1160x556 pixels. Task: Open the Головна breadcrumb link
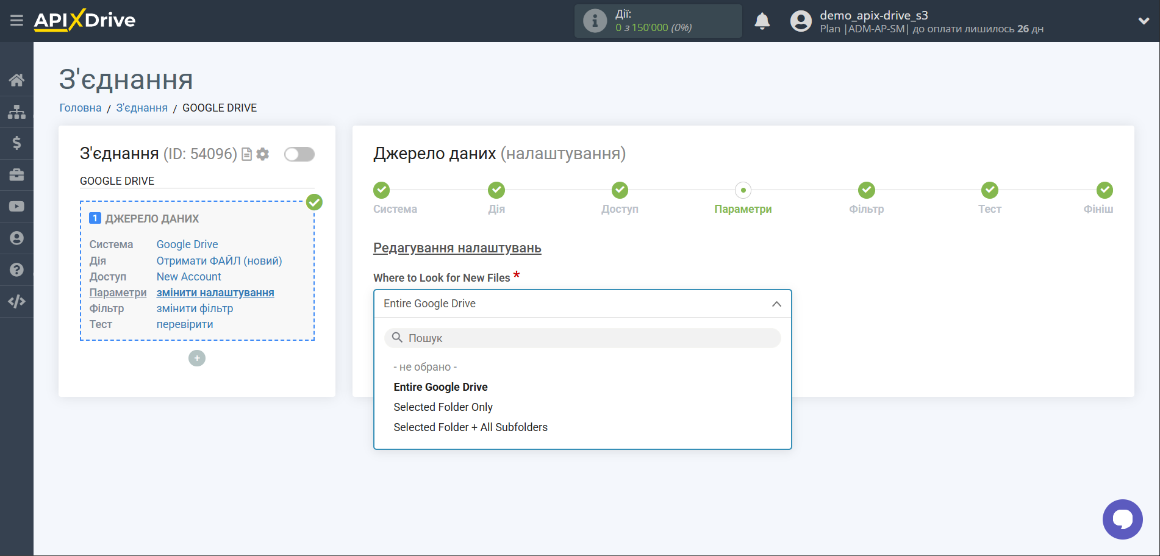[81, 108]
